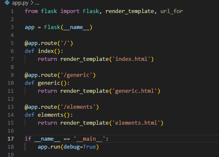Click 'return' keyword on line 11
Viewport: 219px width, 157px height.
(47, 91)
